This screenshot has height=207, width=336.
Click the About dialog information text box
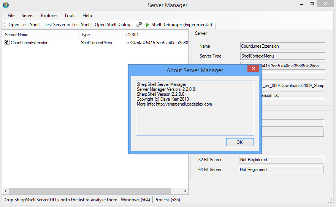coord(195,108)
